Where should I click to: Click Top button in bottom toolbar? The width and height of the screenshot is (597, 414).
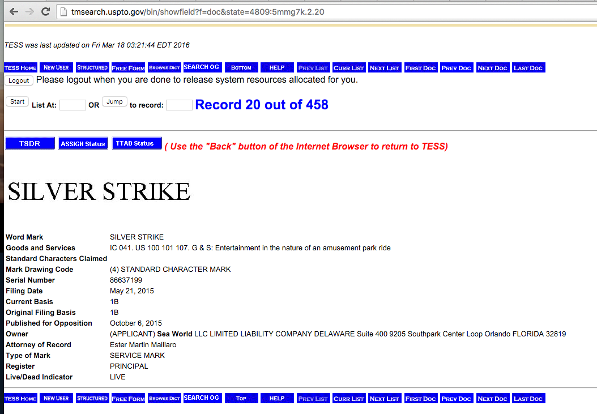click(241, 398)
